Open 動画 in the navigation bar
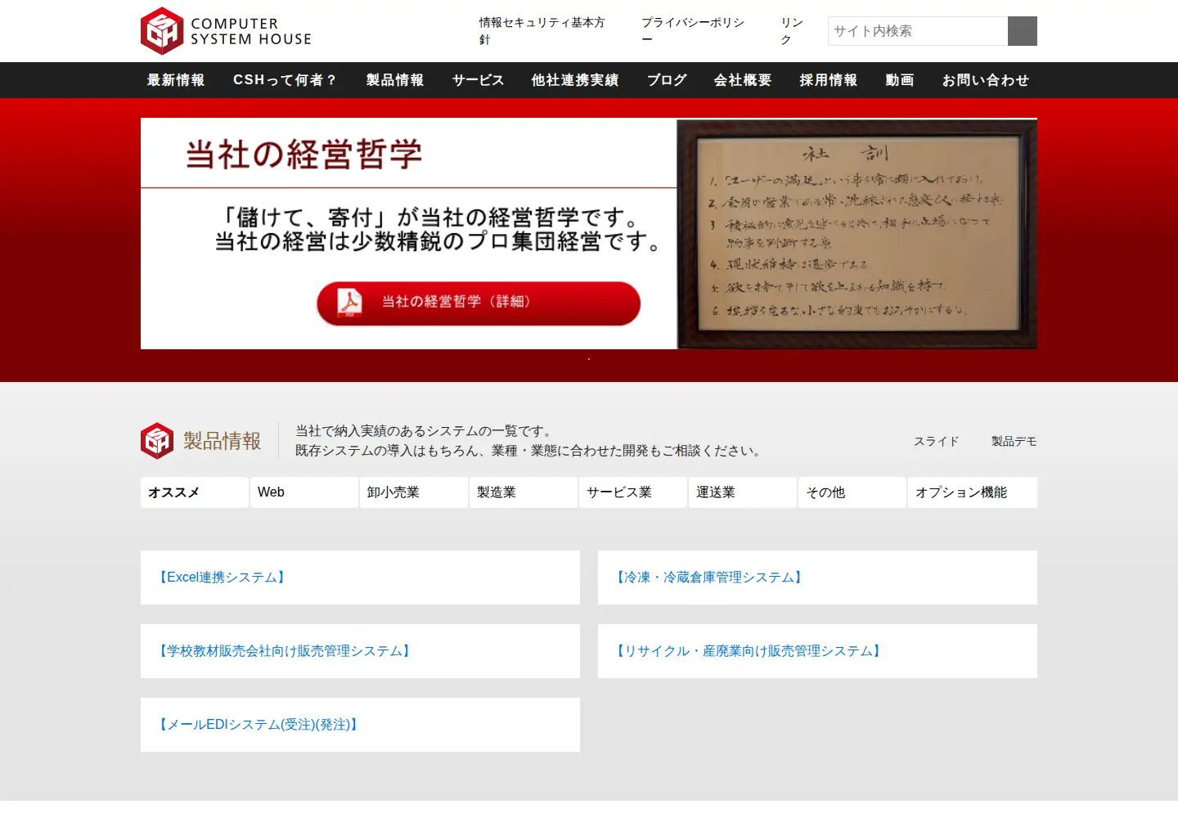The height and width of the screenshot is (818, 1178). click(900, 80)
